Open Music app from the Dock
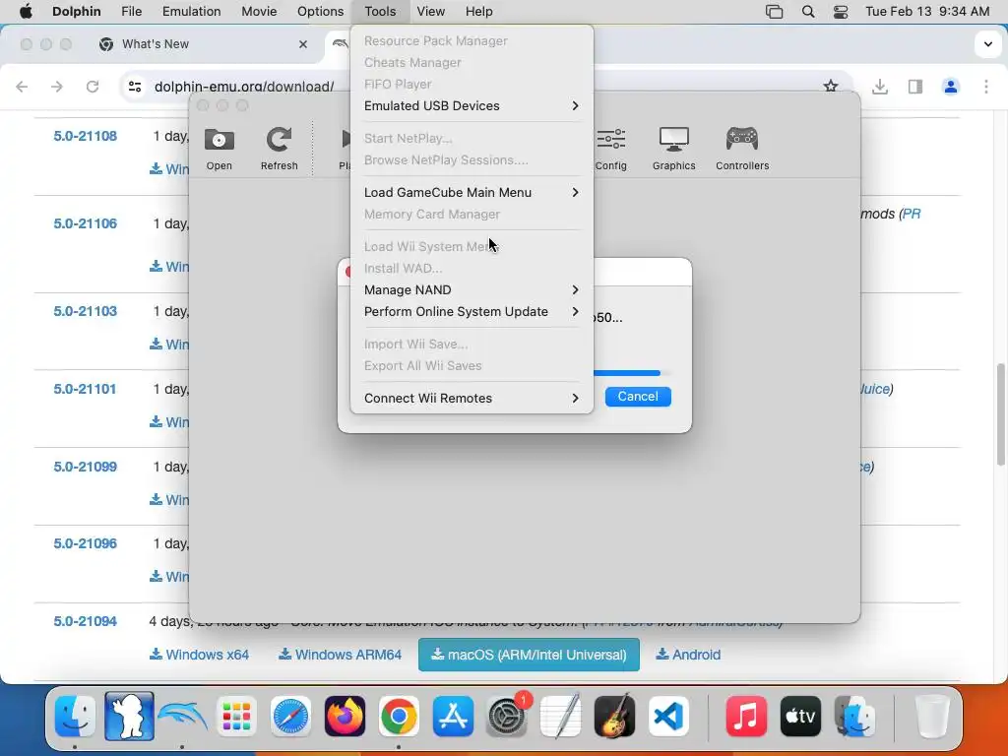The height and width of the screenshot is (756, 1008). 746,716
